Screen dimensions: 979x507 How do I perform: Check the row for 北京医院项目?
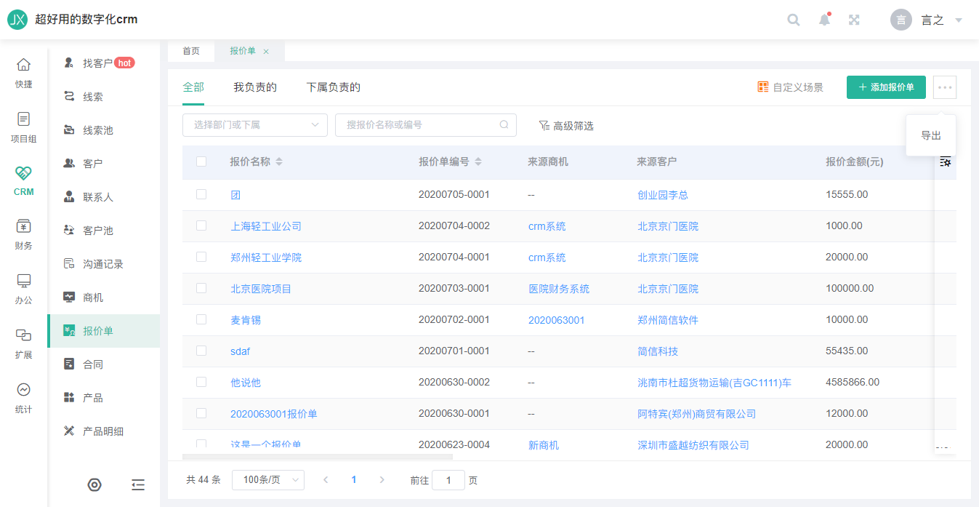(x=201, y=288)
